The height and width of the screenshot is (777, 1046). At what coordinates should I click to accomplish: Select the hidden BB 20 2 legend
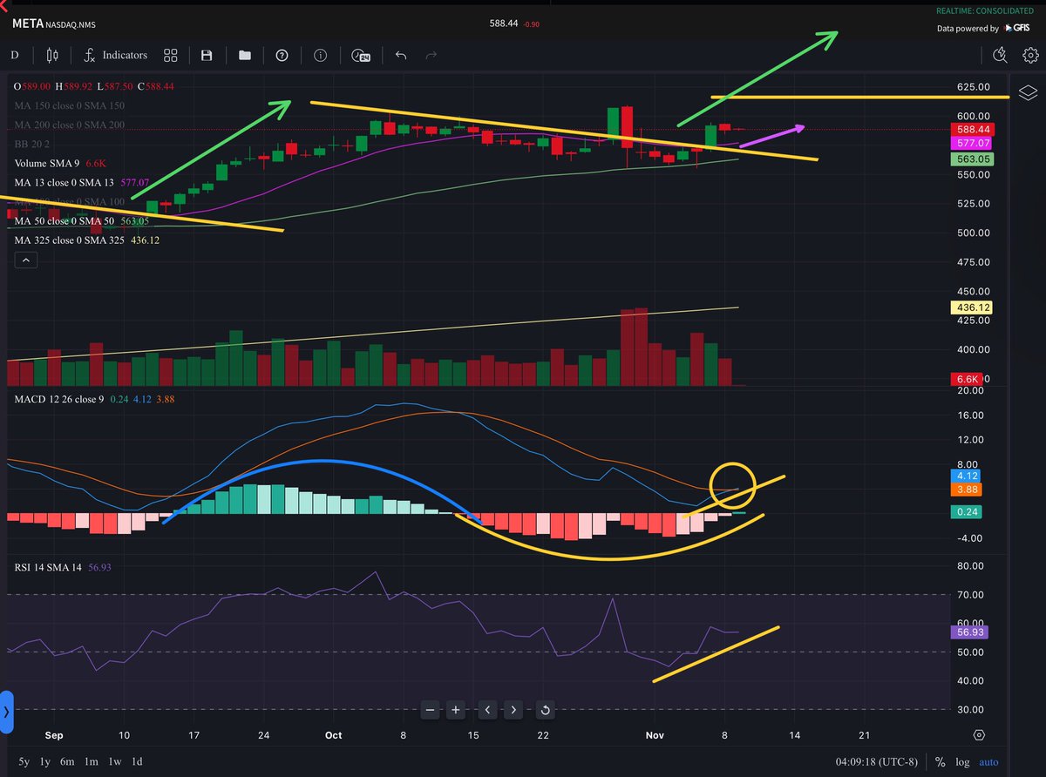(33, 144)
